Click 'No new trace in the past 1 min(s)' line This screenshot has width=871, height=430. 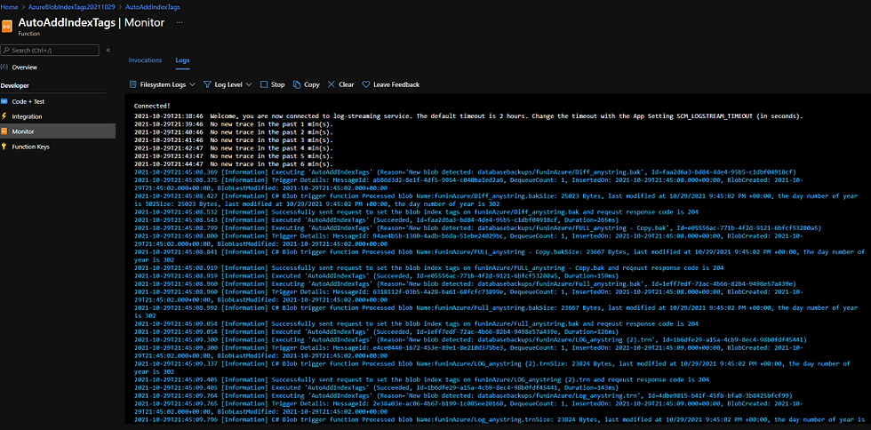click(233, 123)
